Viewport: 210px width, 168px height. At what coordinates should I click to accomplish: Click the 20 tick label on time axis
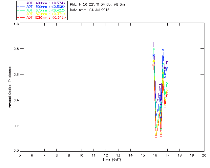point(204,155)
